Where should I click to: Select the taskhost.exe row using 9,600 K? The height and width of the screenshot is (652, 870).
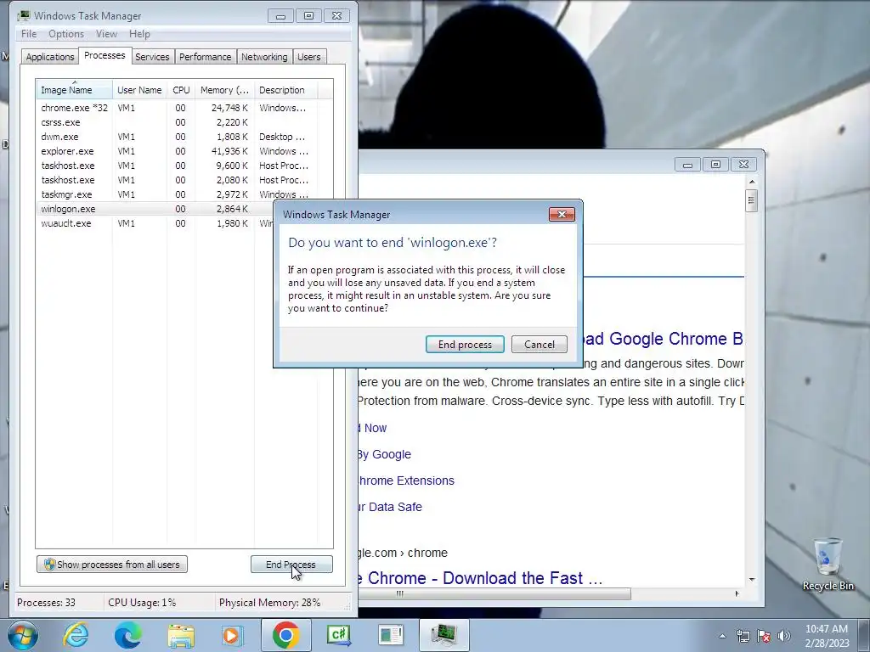click(184, 166)
